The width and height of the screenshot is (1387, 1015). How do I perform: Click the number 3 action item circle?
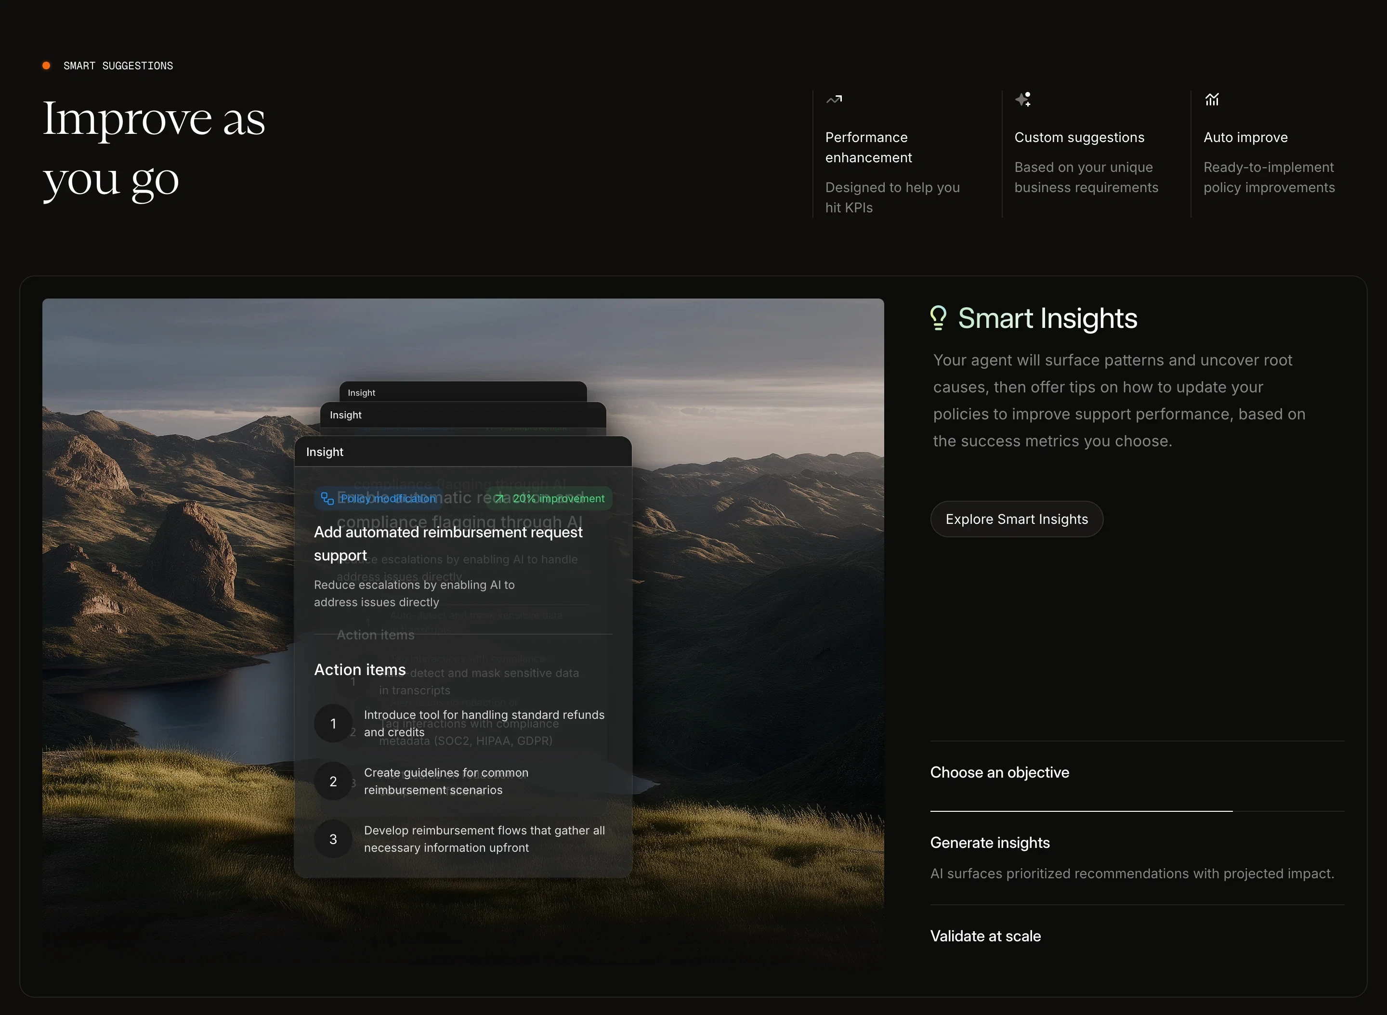[x=333, y=839]
